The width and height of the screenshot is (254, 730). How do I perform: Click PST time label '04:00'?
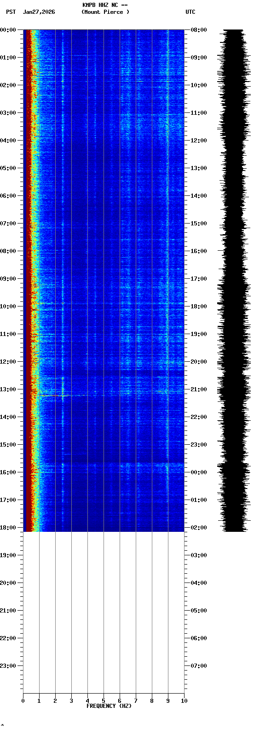pos(8,141)
